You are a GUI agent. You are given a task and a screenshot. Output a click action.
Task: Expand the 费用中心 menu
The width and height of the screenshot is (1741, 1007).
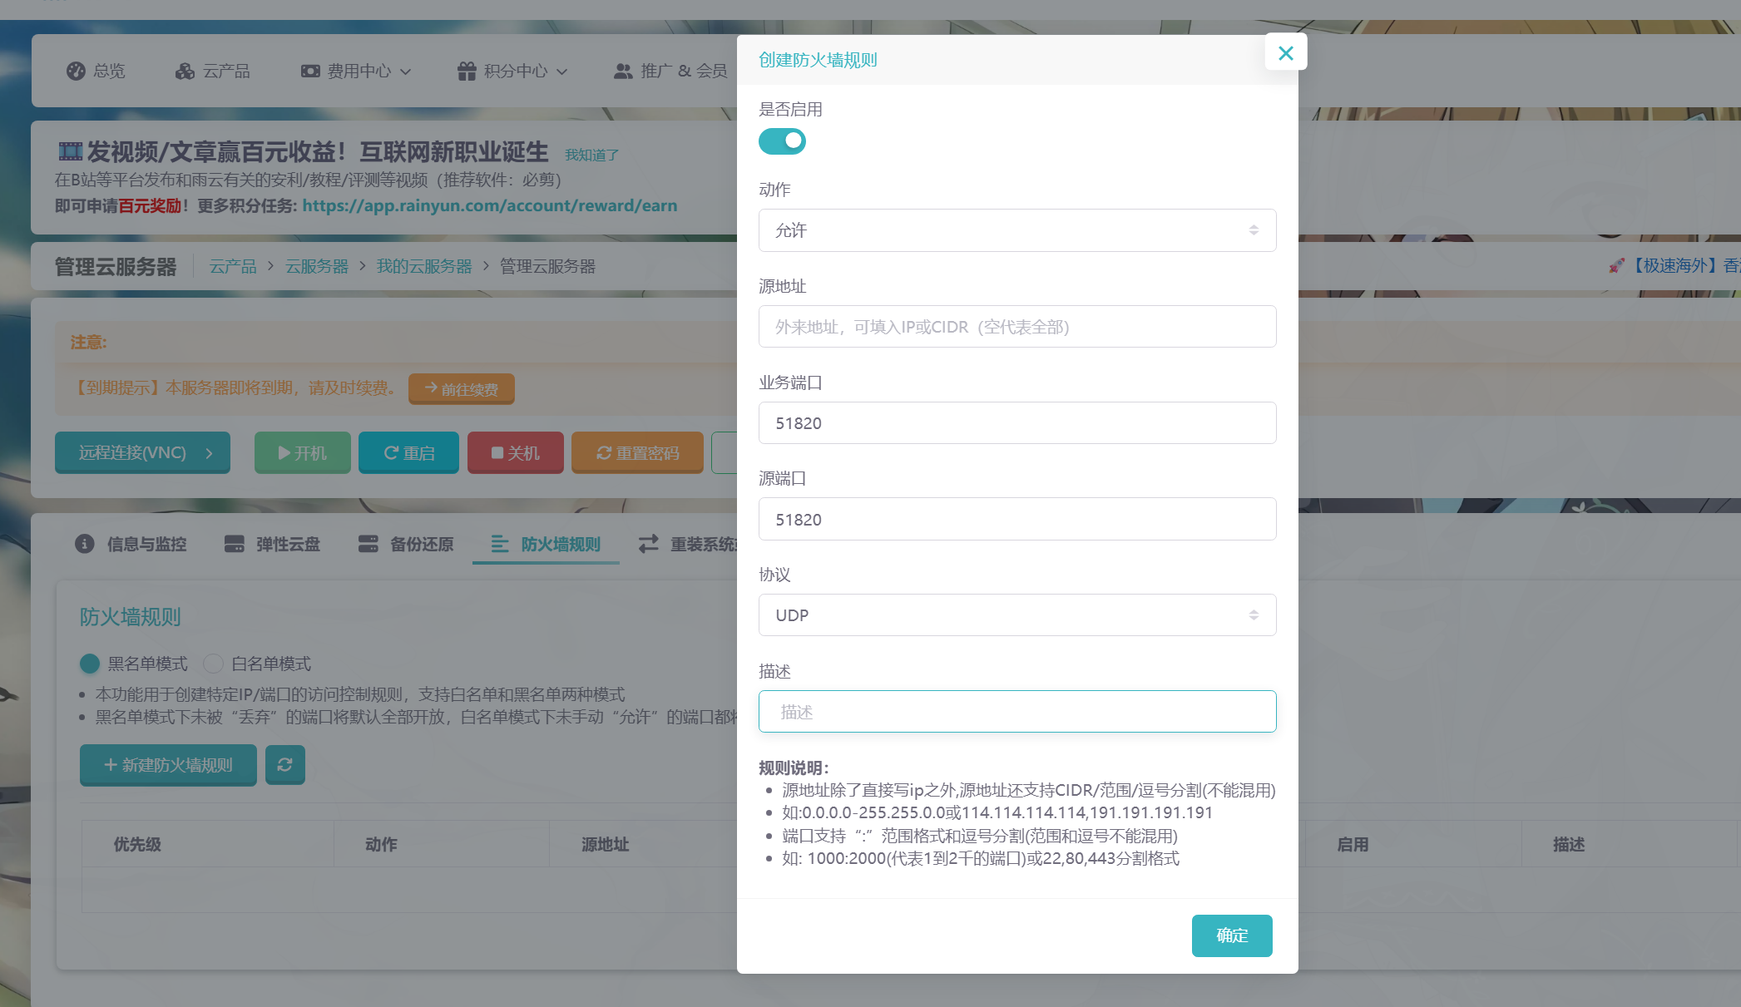click(x=357, y=71)
